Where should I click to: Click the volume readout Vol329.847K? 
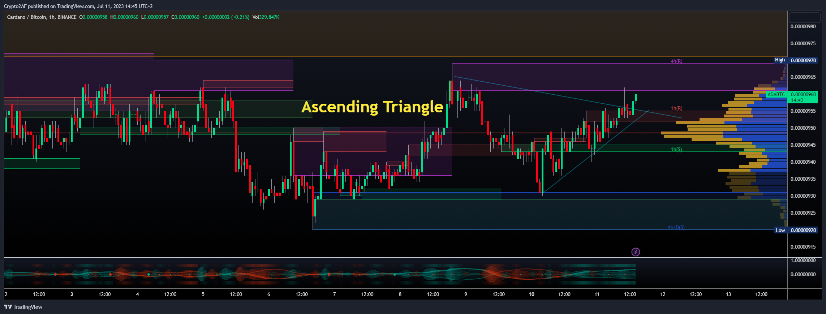pos(266,17)
